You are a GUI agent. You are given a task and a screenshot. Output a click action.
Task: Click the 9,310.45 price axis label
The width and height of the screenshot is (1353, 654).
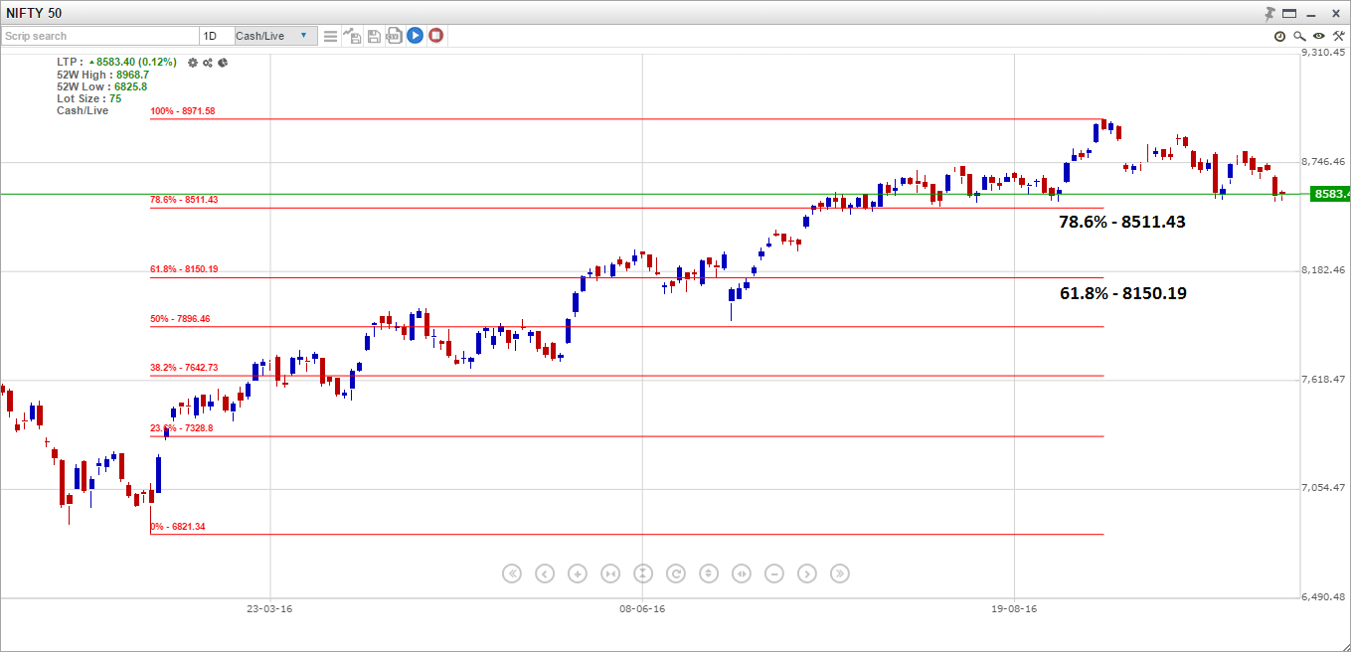tap(1323, 52)
